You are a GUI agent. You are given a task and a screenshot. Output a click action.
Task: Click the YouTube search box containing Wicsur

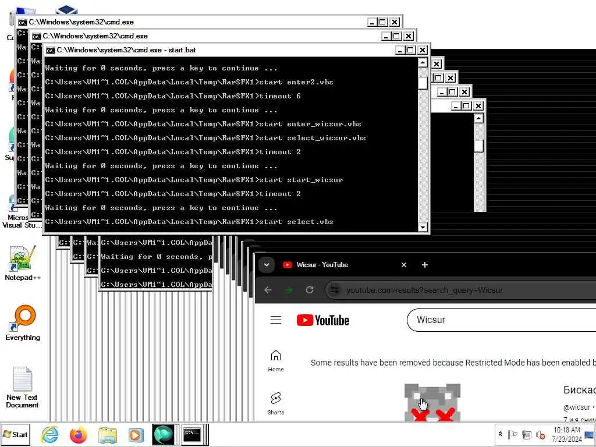coord(501,320)
